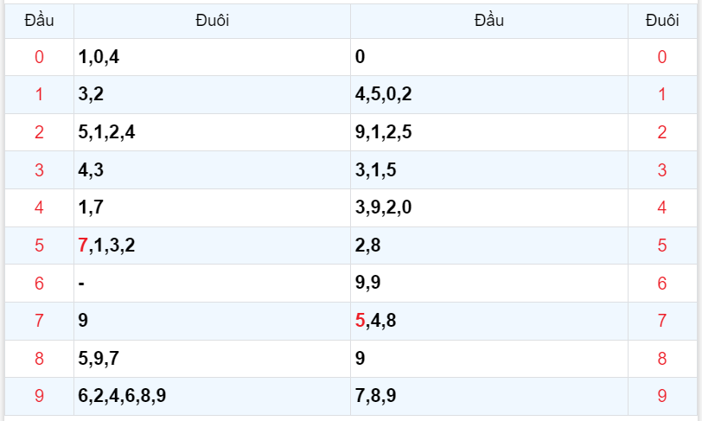Select the cell with 7,1,3,2
The width and height of the screenshot is (702, 421).
[x=106, y=245]
